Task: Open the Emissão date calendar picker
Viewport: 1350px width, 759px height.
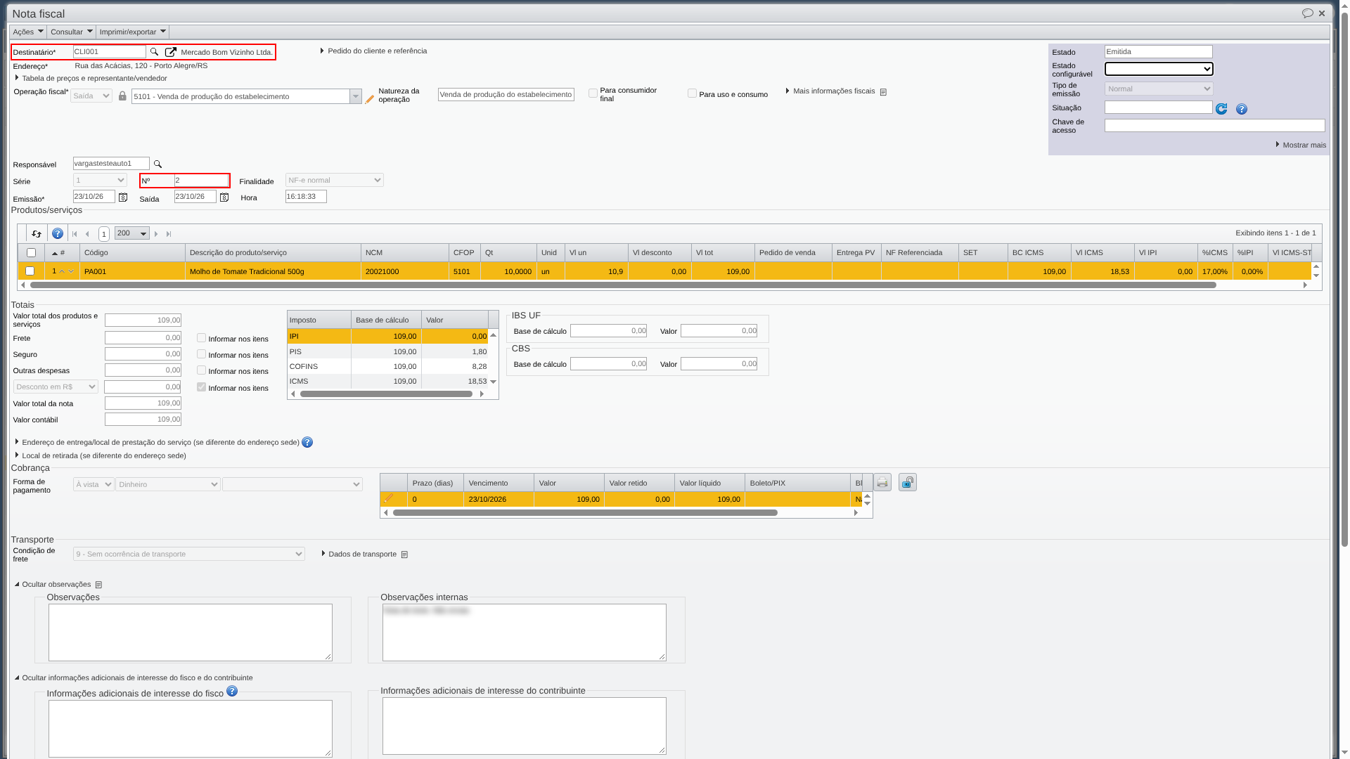Action: pos(123,197)
